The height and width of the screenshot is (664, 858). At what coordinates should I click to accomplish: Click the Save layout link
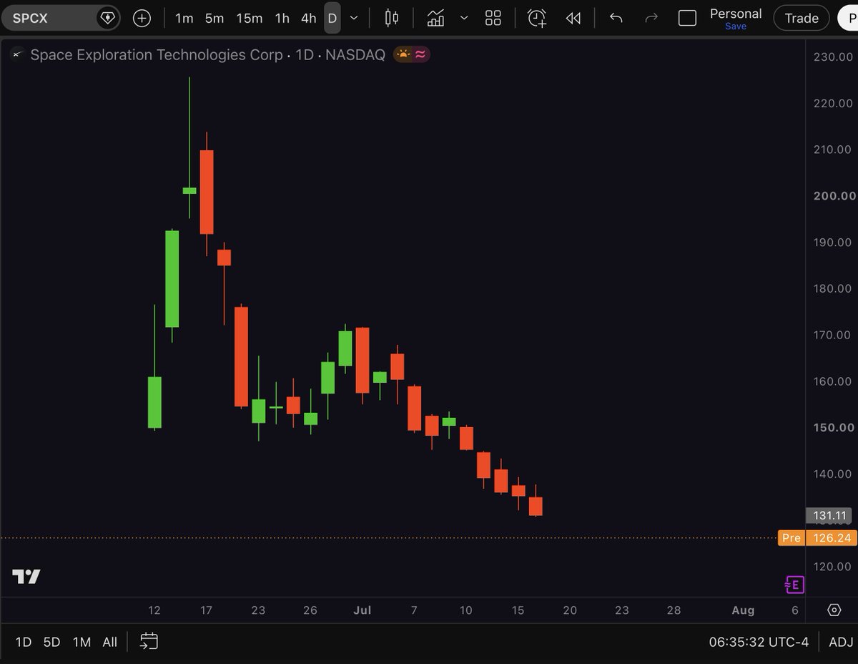736,26
